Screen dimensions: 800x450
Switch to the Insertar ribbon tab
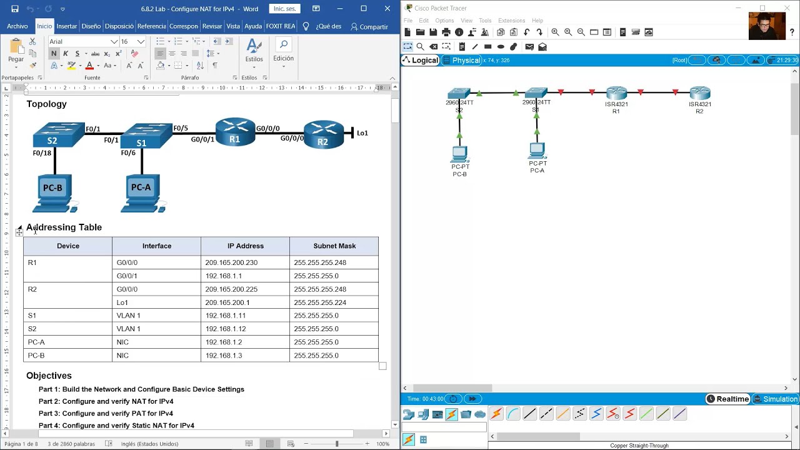tap(66, 26)
